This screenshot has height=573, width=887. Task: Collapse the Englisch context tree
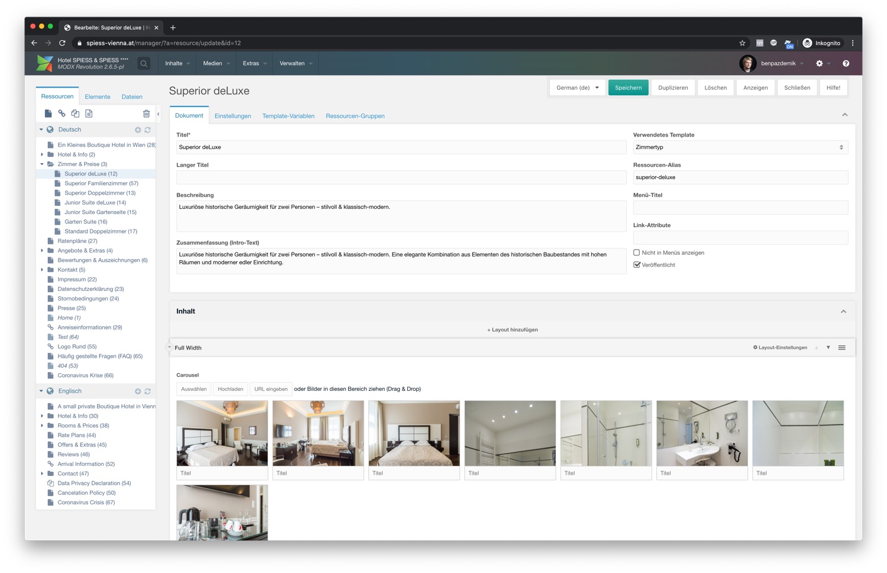point(41,391)
